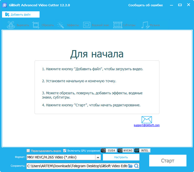
Task: Open the Субтитры SUB tool
Action: pos(124,25)
